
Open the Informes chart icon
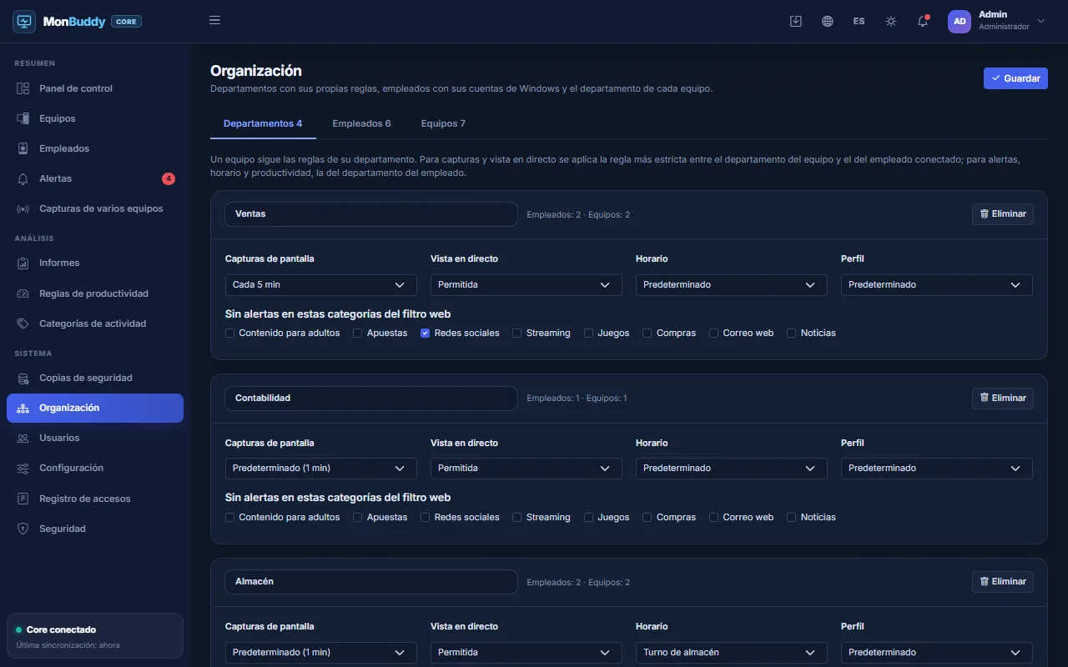(23, 263)
